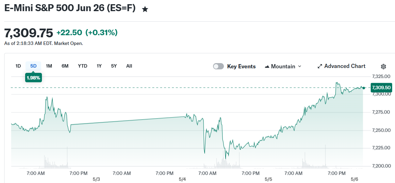Click the 7,250.00 y-axis label
Screen dimensions: 395x183
[x=381, y=130]
